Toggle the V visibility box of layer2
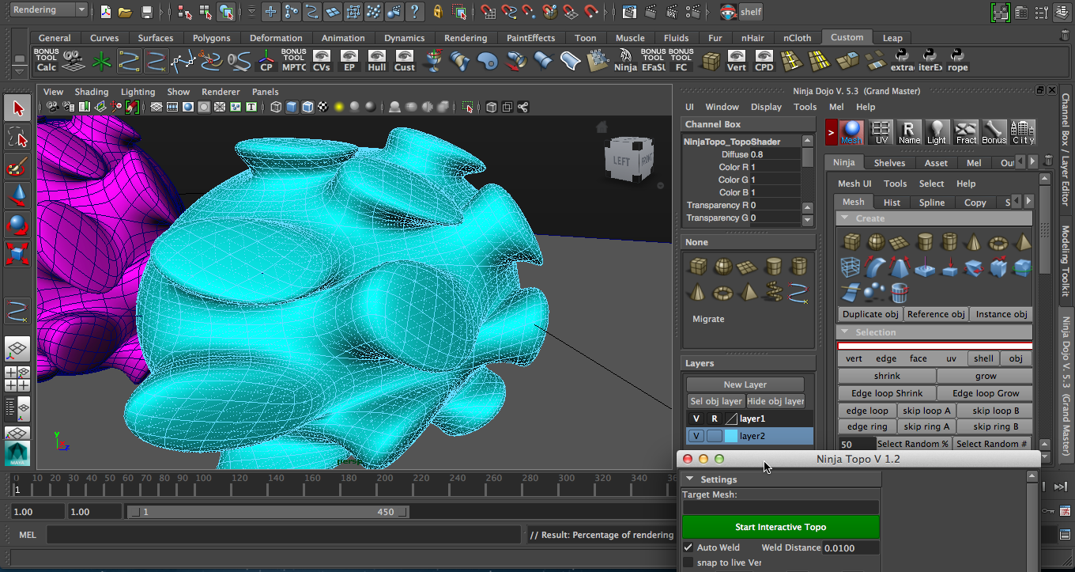Image resolution: width=1075 pixels, height=572 pixels. click(696, 436)
